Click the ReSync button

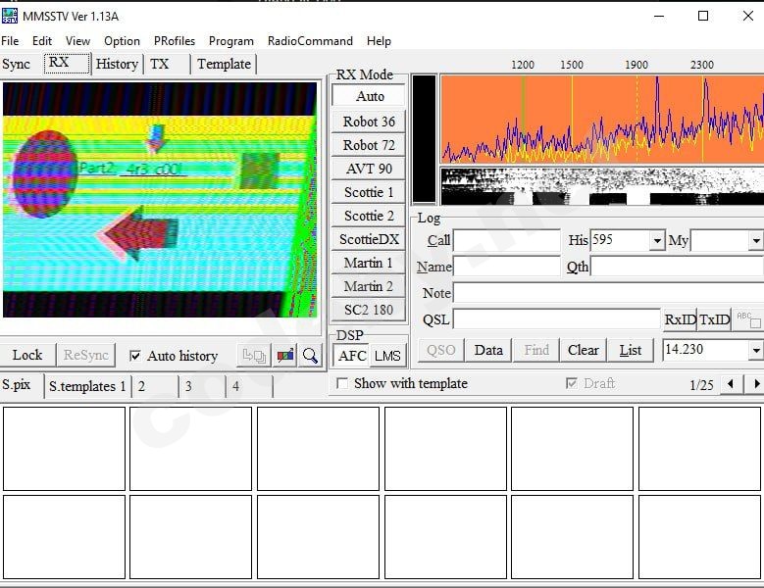pyautogui.click(x=86, y=355)
